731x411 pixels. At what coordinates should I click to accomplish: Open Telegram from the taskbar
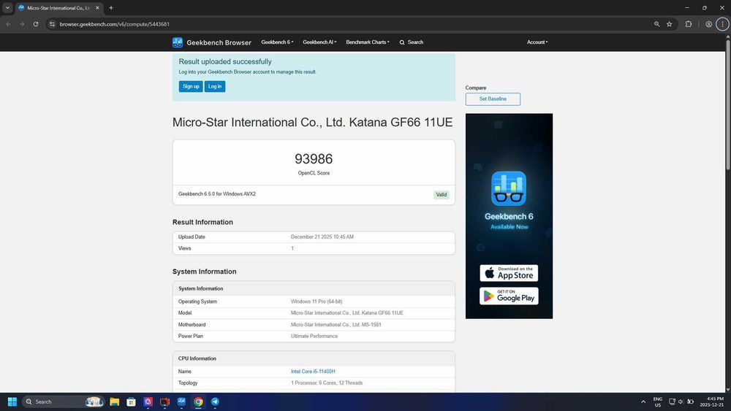pyautogui.click(x=215, y=402)
